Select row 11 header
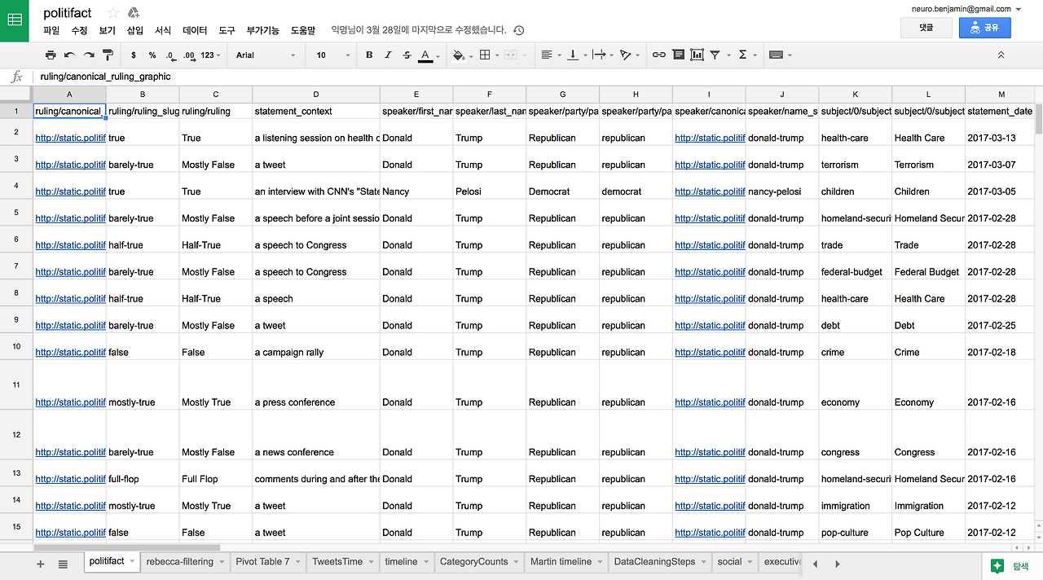Image resolution: width=1043 pixels, height=580 pixels. point(16,384)
